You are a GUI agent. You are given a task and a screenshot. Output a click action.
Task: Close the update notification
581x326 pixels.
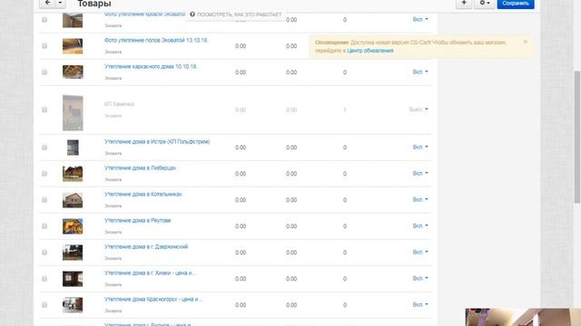tap(525, 42)
